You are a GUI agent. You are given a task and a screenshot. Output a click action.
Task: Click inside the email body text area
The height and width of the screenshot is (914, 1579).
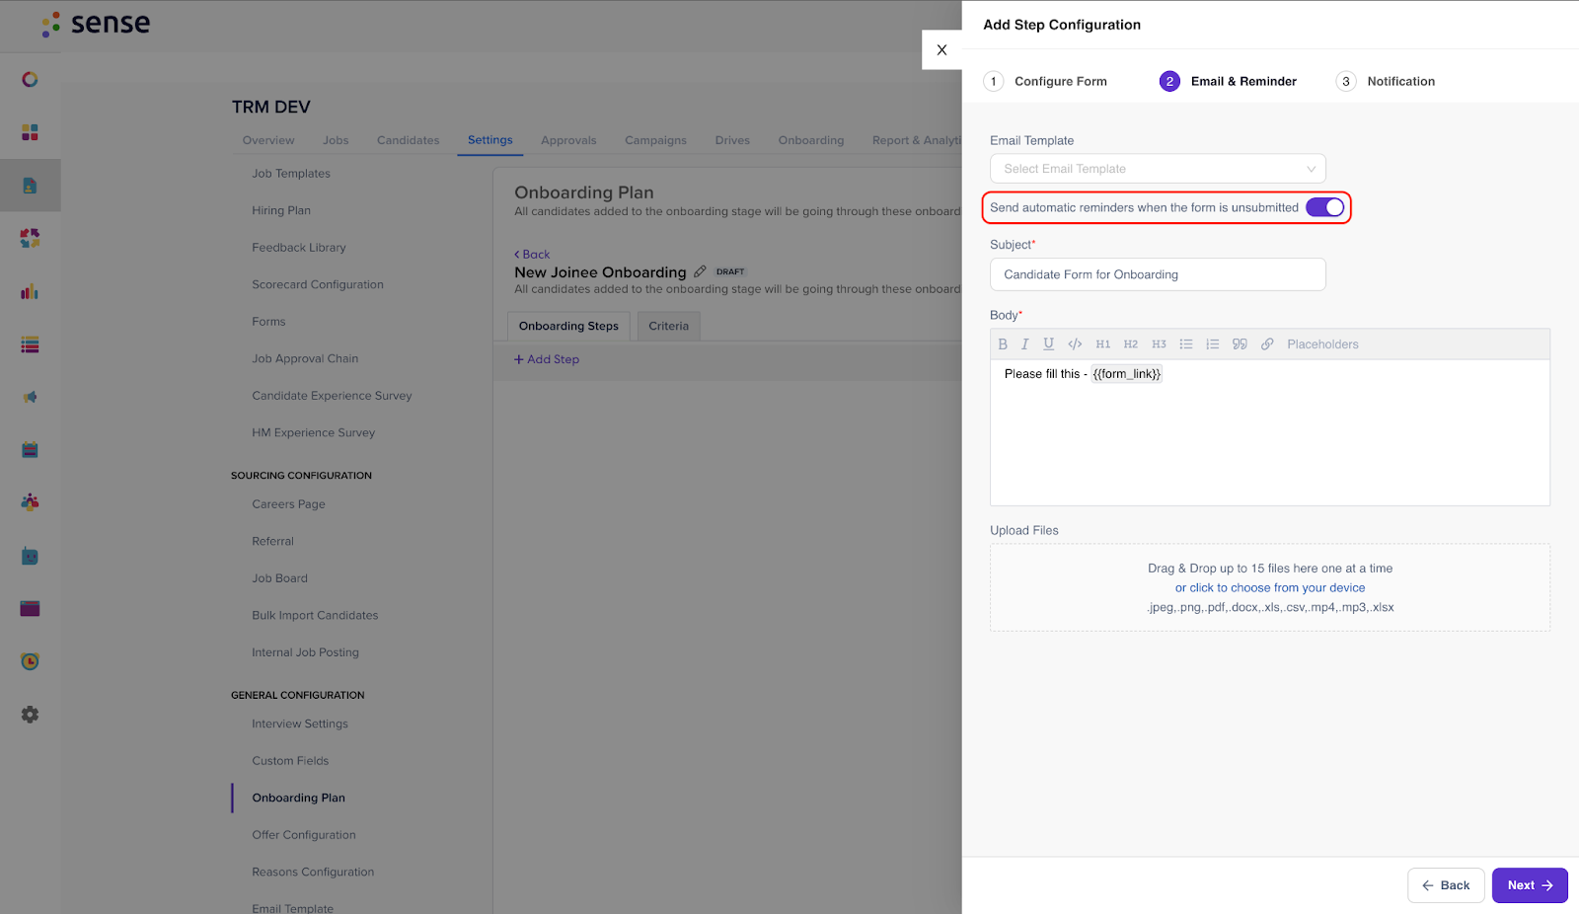tap(1269, 439)
